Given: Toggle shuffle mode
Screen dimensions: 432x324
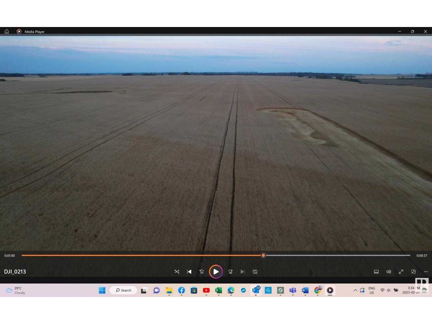Looking at the screenshot, I should click(x=177, y=272).
